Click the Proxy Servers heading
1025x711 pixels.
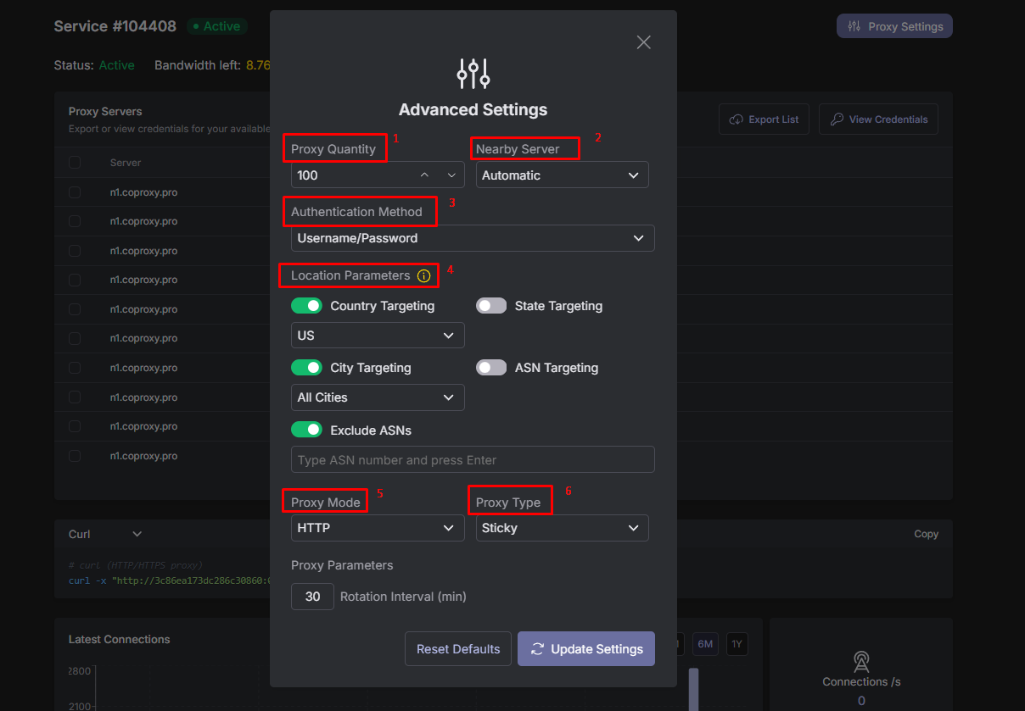[x=105, y=111]
